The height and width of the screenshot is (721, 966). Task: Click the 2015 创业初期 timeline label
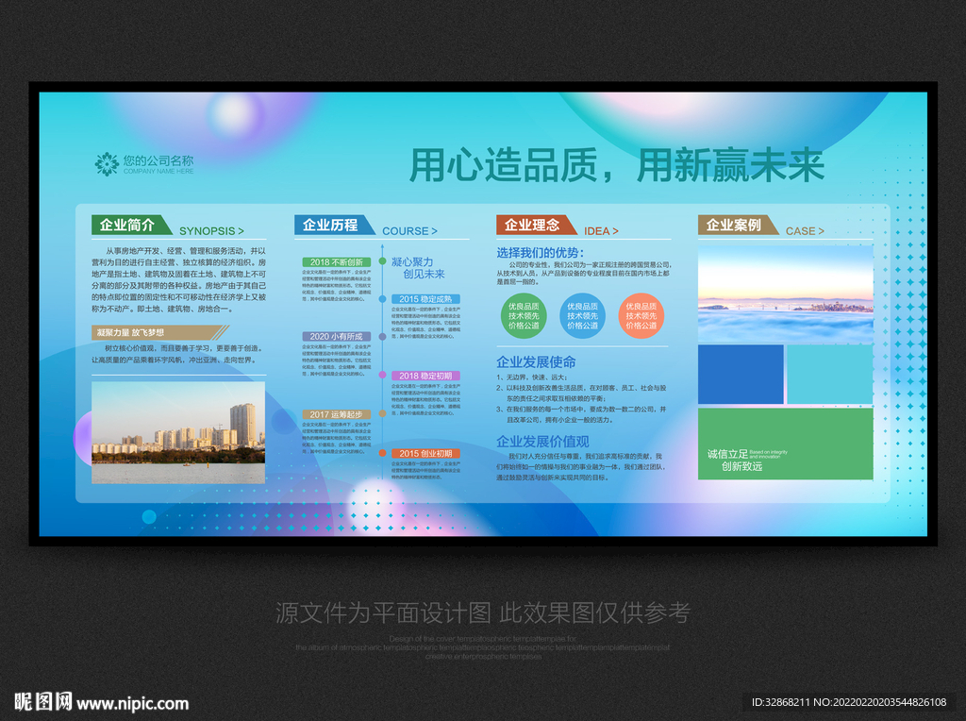coord(425,454)
